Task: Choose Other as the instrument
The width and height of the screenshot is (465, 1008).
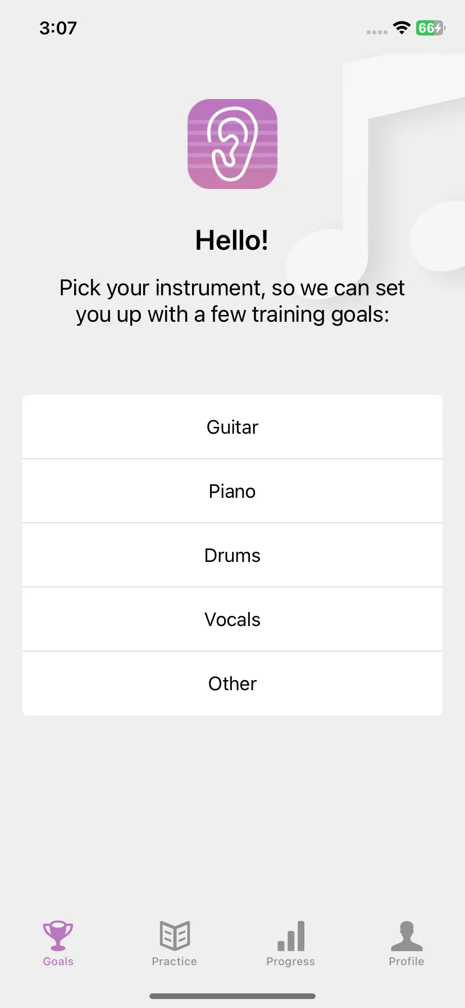Action: coord(233,683)
